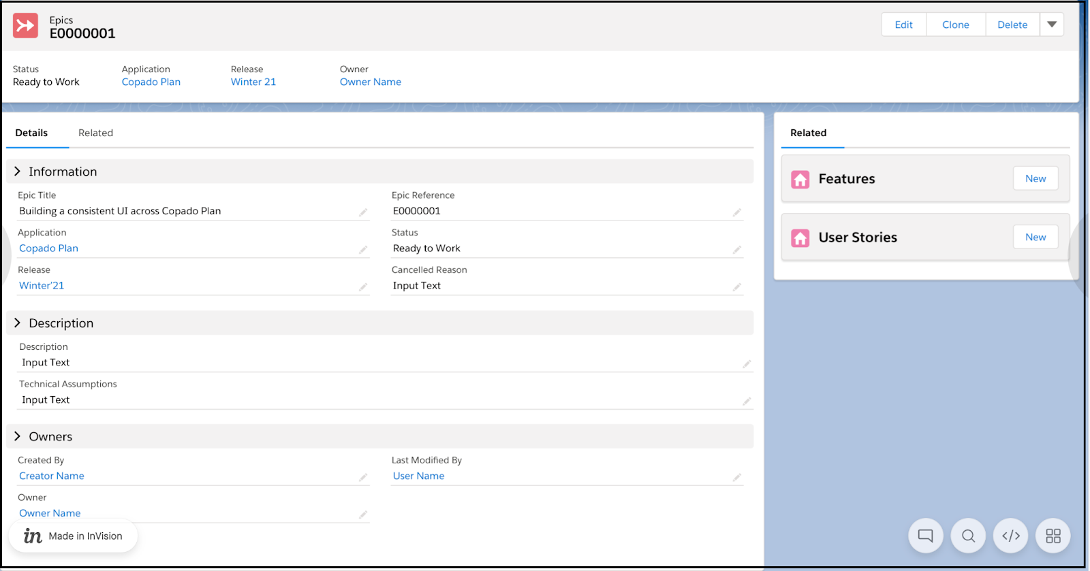Click Epic Title value 'Building a consistent UI across Copado Plan'
1090x571 pixels.
coord(120,211)
